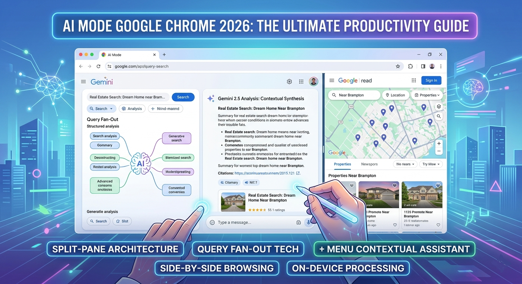Image resolution: width=522 pixels, height=284 pixels.
Task: Favorite the 1135 Promote Near Brampton listing
Action: [x=438, y=186]
